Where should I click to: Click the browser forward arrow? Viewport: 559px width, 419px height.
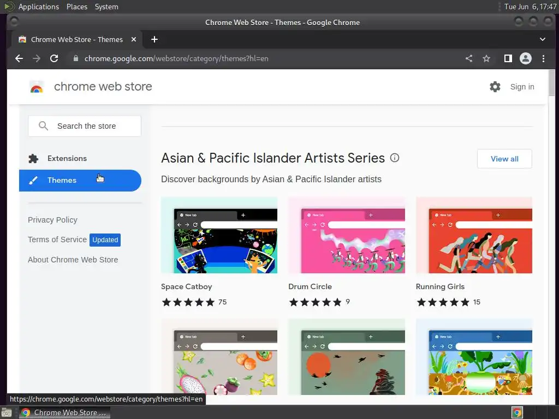click(x=37, y=58)
